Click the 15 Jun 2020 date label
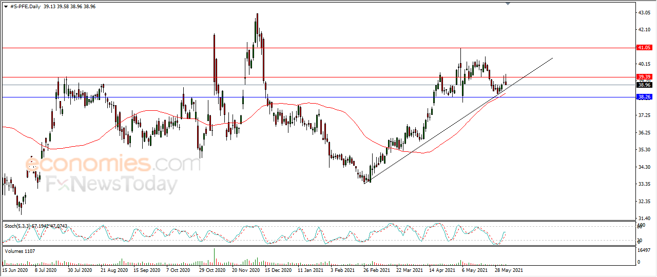 click(x=15, y=269)
